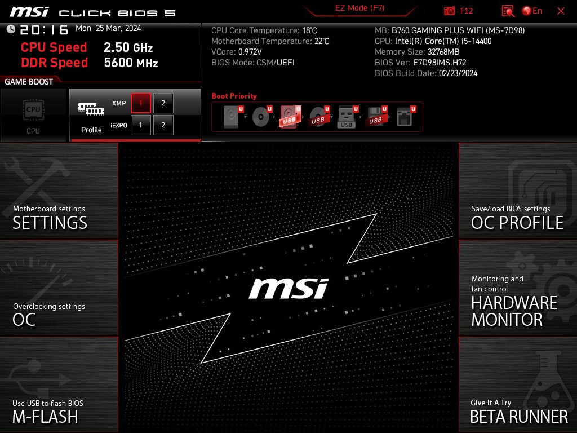Select the hard disk boot device icon
The height and width of the screenshot is (433, 577).
(x=232, y=117)
